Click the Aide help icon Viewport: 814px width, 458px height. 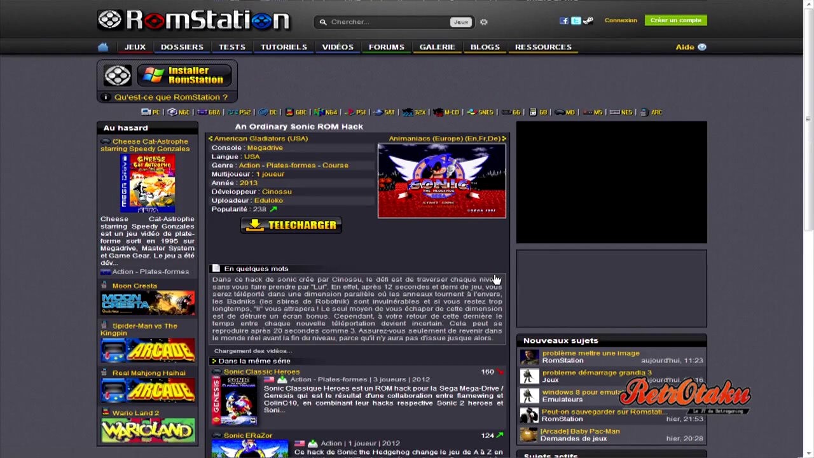702,47
